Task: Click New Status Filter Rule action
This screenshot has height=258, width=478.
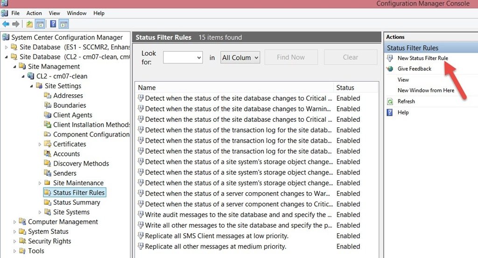Action: (x=422, y=58)
